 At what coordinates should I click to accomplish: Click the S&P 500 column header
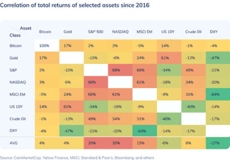94,31
